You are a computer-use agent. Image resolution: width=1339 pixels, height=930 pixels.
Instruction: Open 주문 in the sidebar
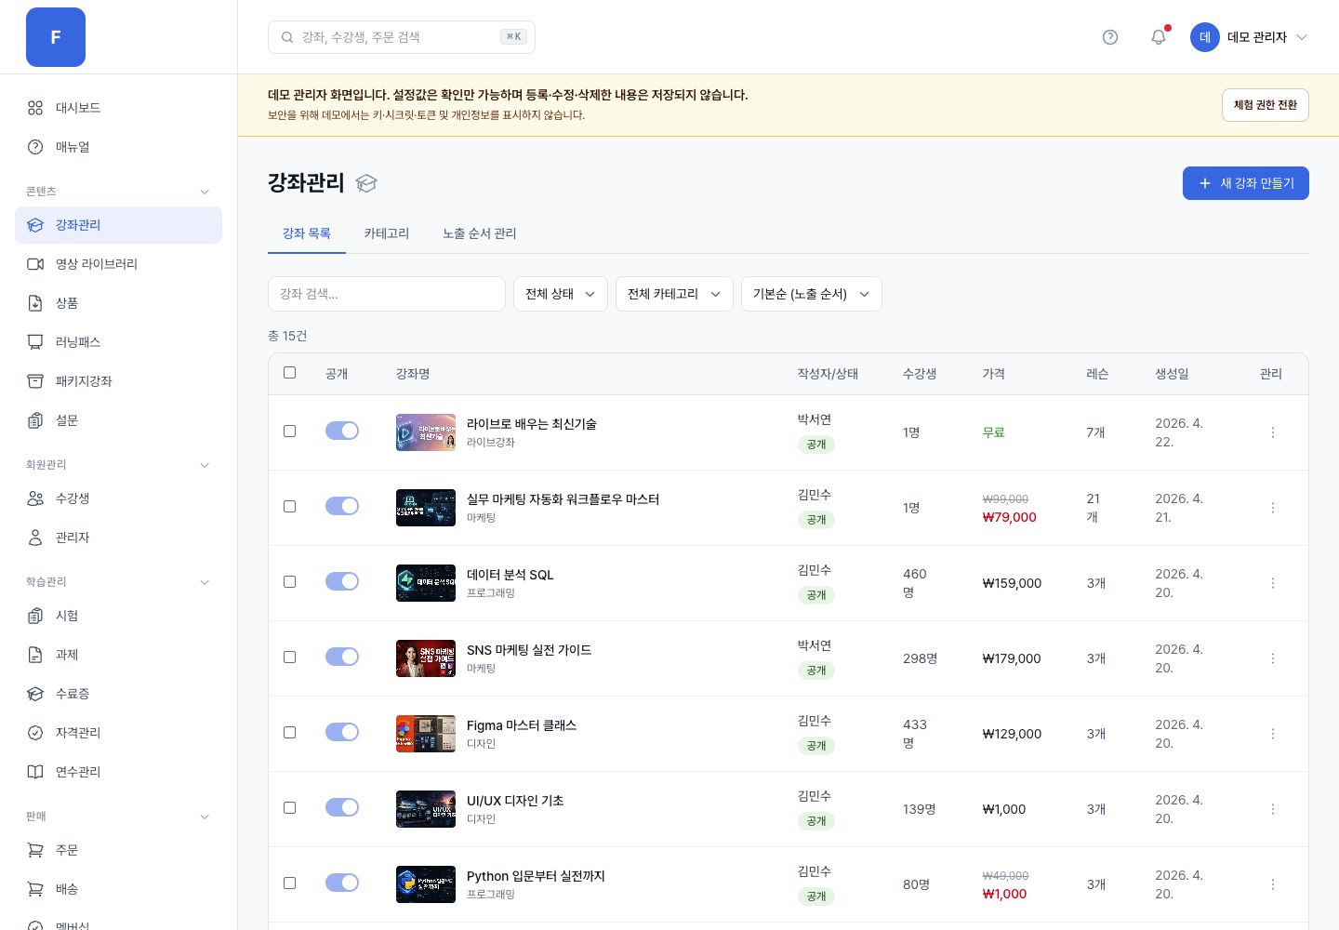click(118, 850)
